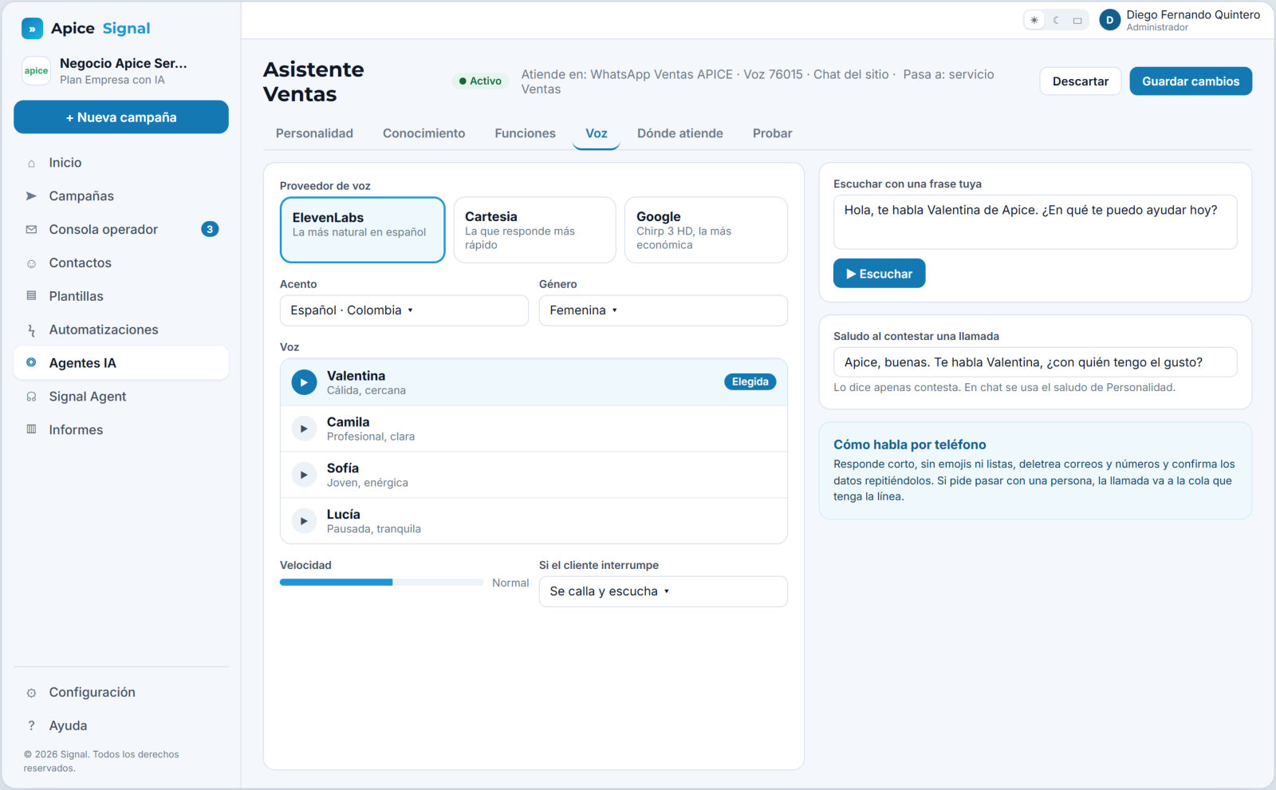Open Campañas via its arrow icon
The height and width of the screenshot is (790, 1276).
[x=32, y=196]
